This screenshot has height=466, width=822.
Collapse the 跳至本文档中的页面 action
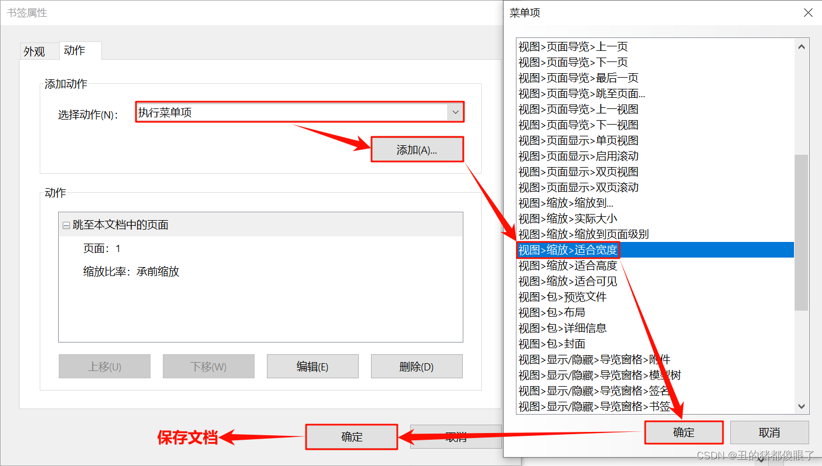pos(66,225)
